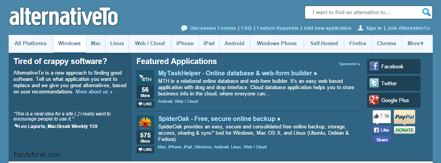This screenshot has height=163, width=441.
Task: Like the MyTaskHelper application
Action: click(146, 104)
